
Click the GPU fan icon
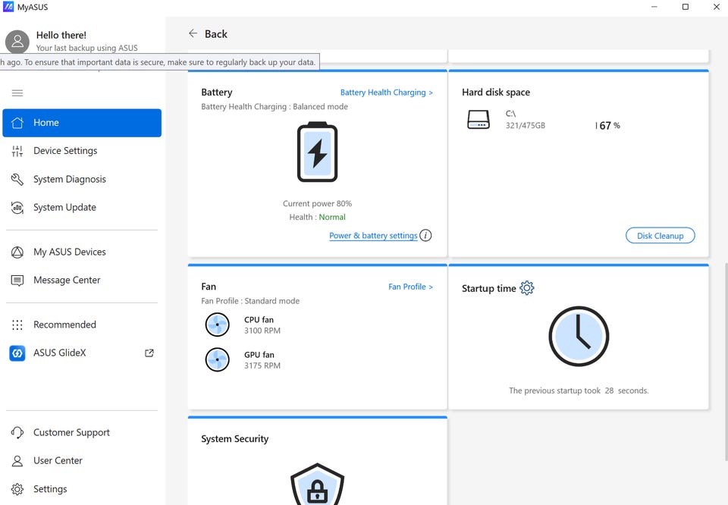point(218,359)
